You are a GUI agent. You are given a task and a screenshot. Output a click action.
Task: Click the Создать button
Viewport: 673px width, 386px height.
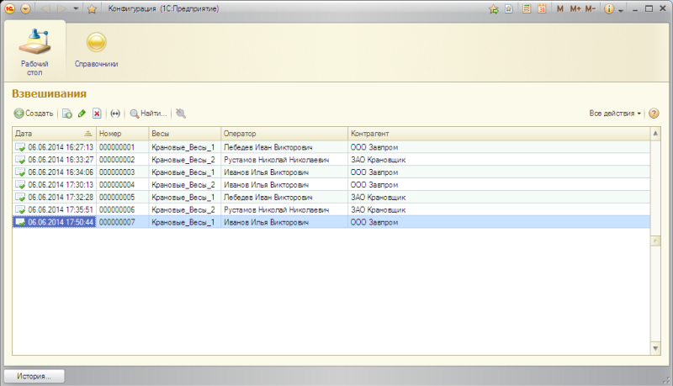(34, 114)
